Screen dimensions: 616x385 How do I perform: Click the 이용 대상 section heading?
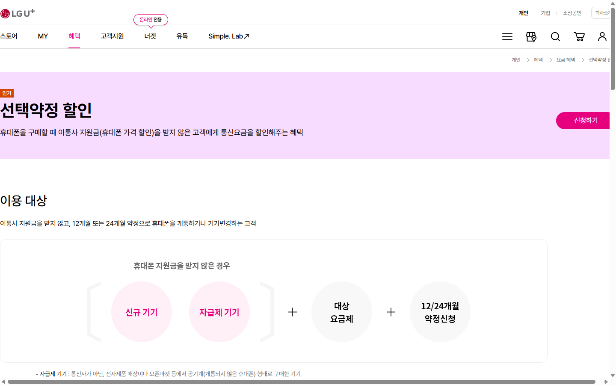click(24, 201)
